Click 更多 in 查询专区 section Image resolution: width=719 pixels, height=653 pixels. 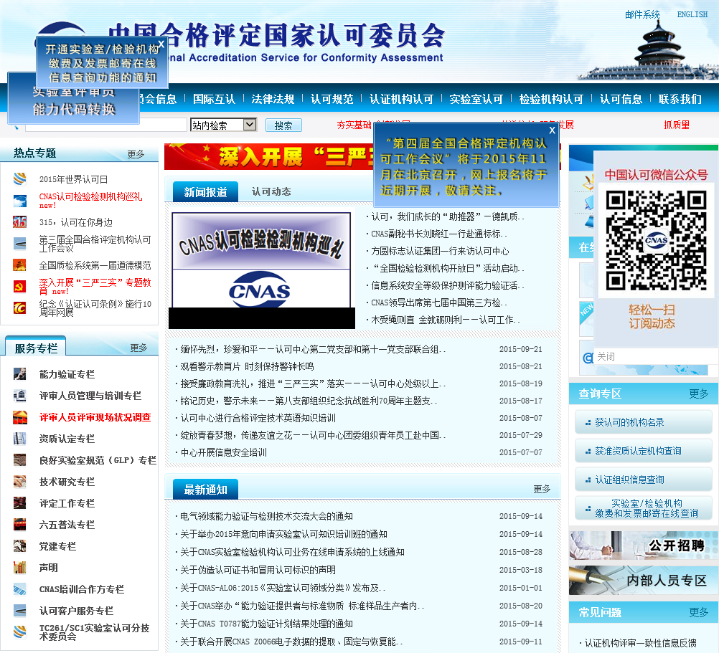coord(698,394)
